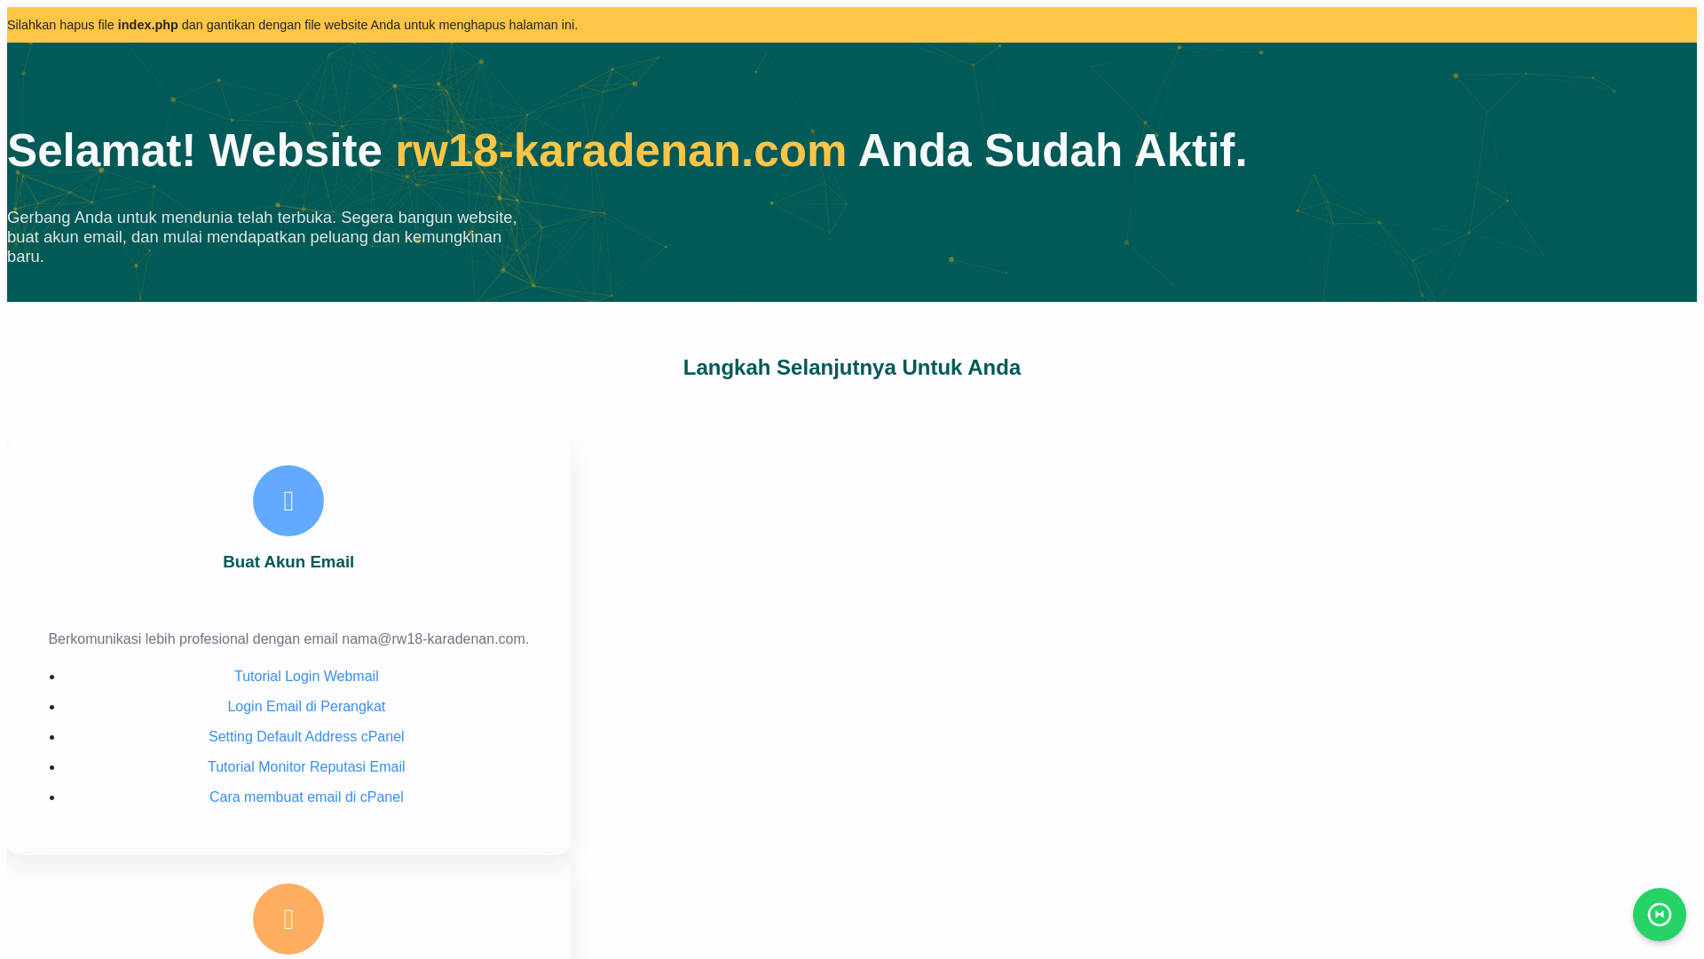Open Login Email di Perangkat link
Screen dimensions: 1704x959
306,707
